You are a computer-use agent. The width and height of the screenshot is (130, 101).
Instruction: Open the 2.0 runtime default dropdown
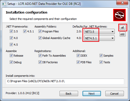pyautogui.click(x=99, y=32)
